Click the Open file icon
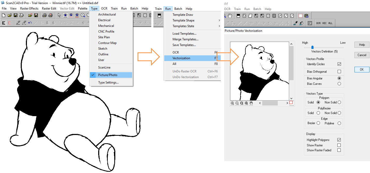Image resolution: width=370 pixels, height=173 pixels. tap(9, 15)
